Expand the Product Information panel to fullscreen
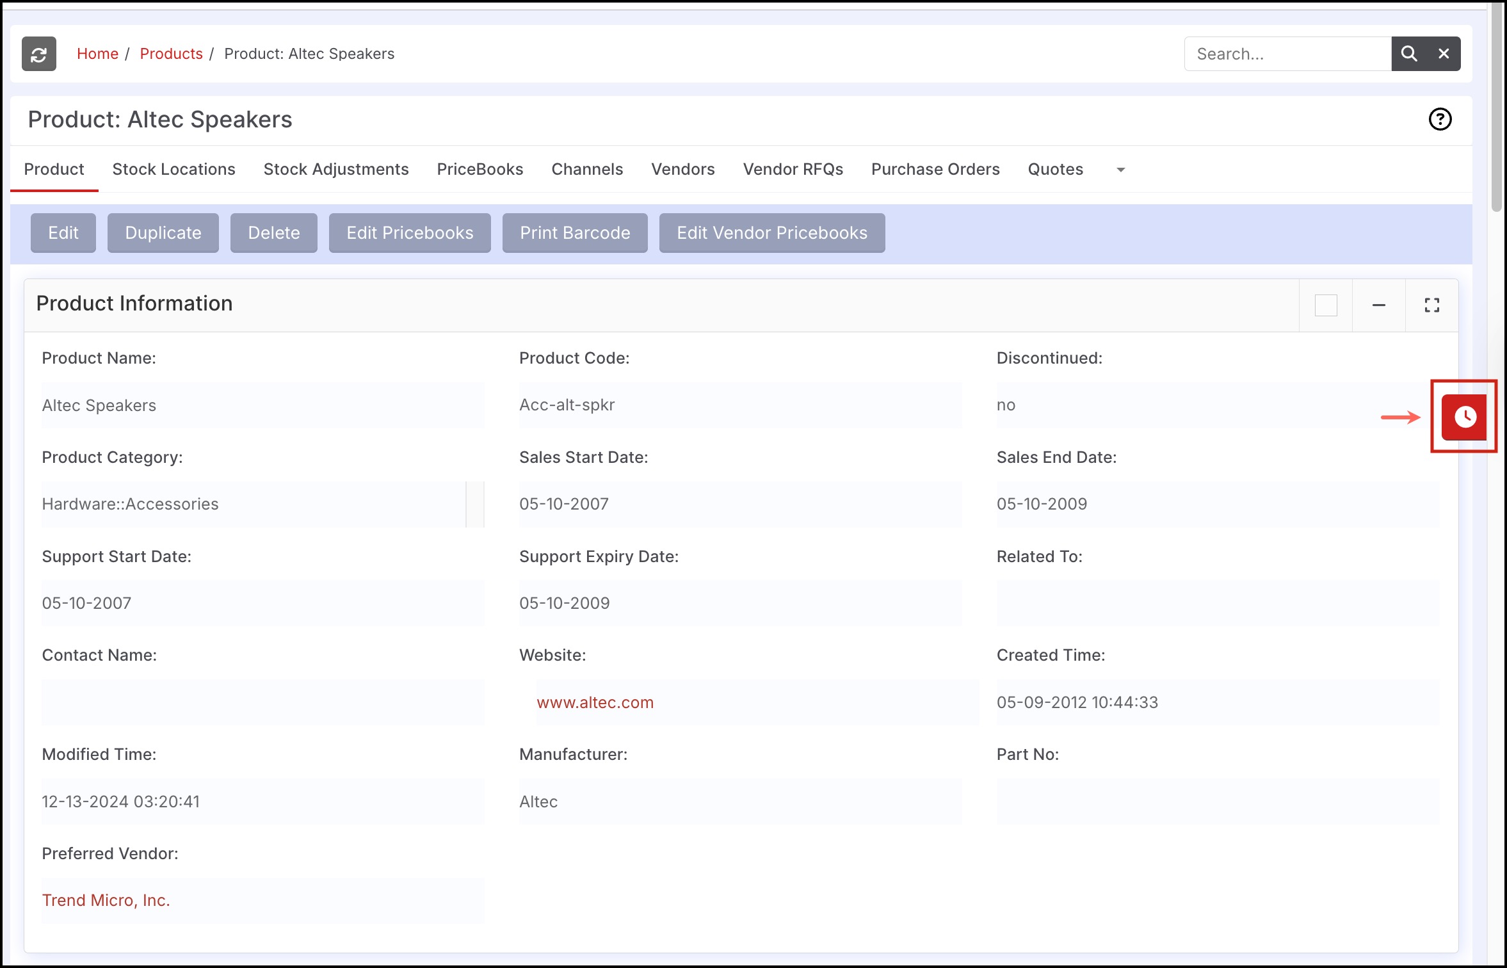The width and height of the screenshot is (1507, 968). coord(1431,305)
